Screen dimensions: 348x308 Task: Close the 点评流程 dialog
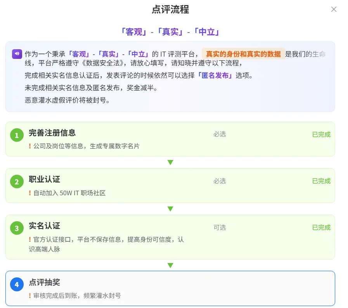pos(334,9)
